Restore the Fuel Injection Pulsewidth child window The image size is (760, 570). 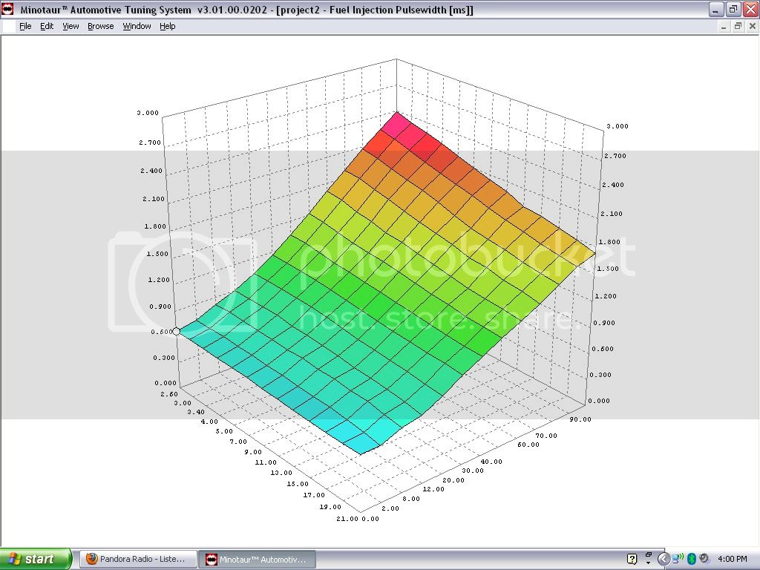point(738,27)
